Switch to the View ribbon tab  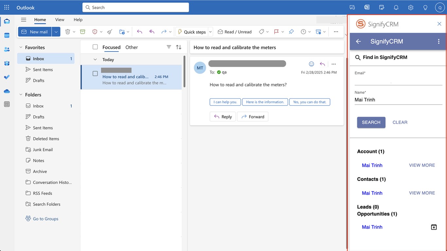coord(60,20)
